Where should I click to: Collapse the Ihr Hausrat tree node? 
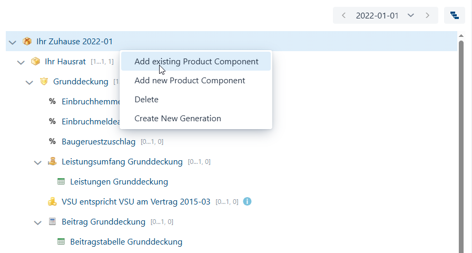click(21, 62)
